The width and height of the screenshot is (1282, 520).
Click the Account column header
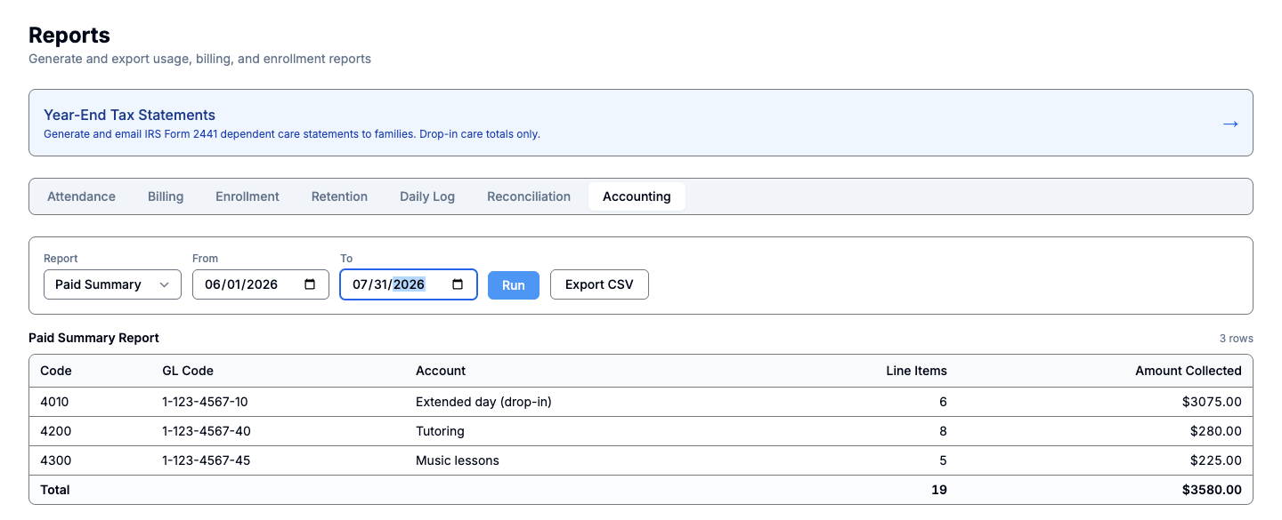[x=441, y=371]
